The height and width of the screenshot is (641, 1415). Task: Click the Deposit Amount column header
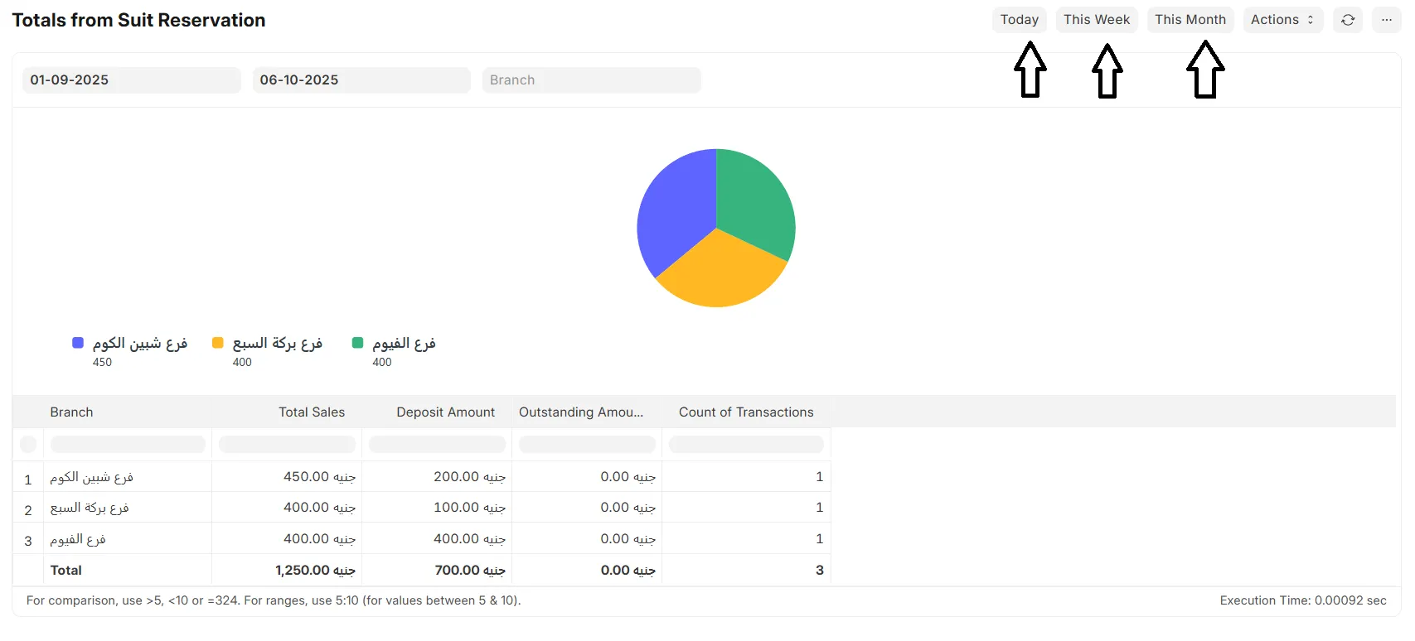pyautogui.click(x=445, y=412)
